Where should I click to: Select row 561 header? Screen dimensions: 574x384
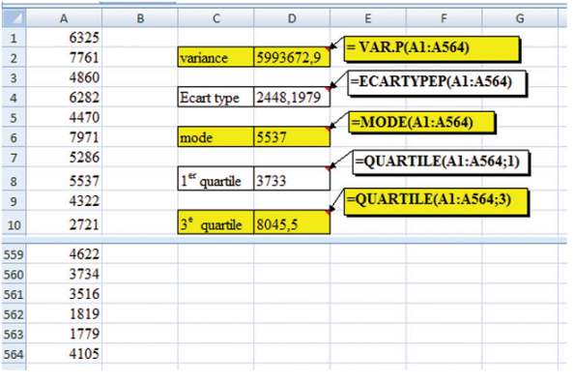point(14,293)
